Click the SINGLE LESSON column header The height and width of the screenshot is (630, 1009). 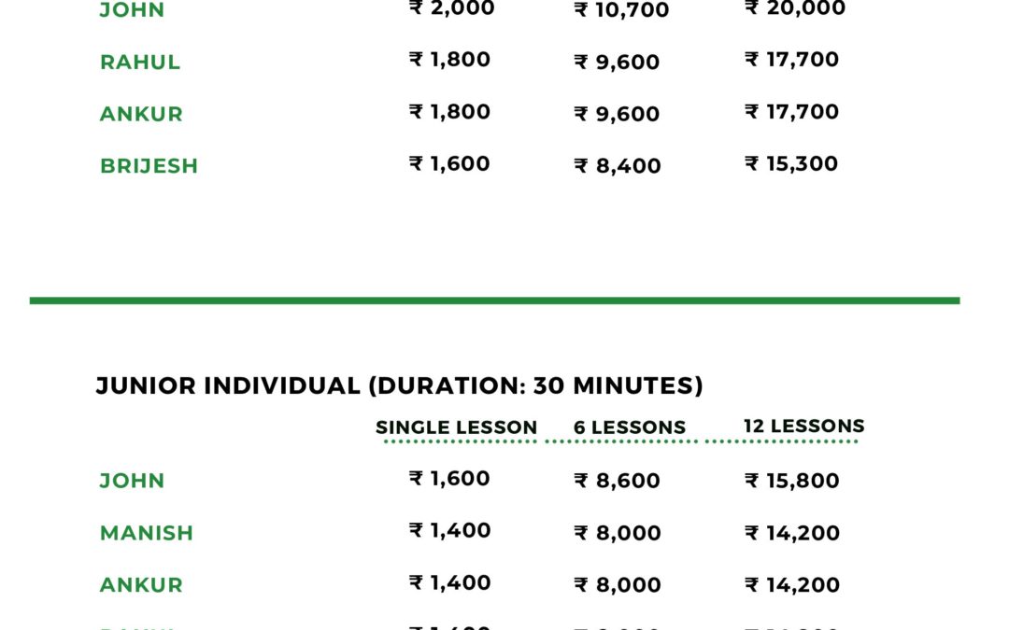(x=456, y=427)
